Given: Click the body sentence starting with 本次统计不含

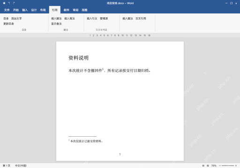Looking at the screenshot, I should (x=109, y=70).
